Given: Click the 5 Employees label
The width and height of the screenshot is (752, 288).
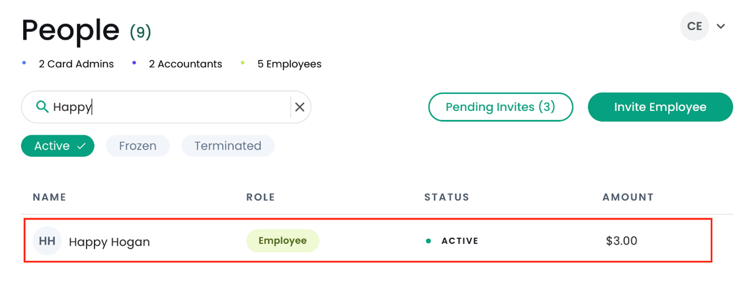Looking at the screenshot, I should (289, 64).
